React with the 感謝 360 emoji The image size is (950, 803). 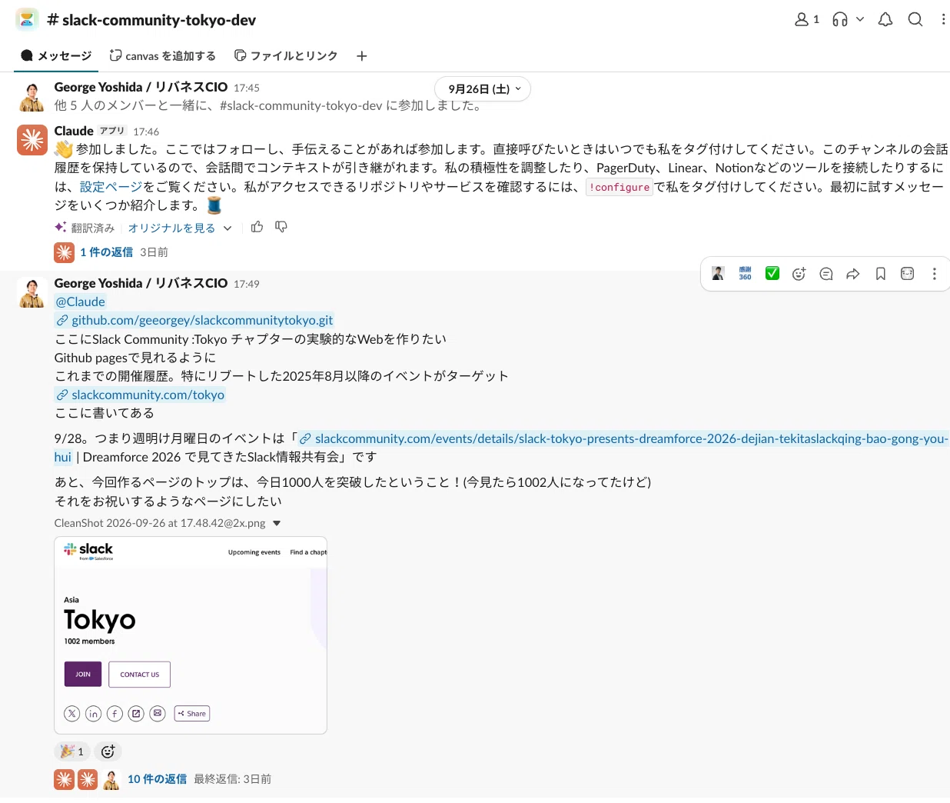pyautogui.click(x=746, y=273)
